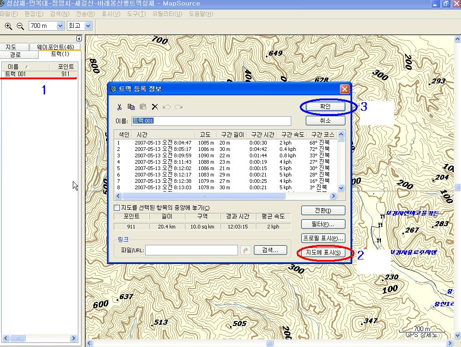Screen dimensions: 461x347
Task: Select track point row 1 at 8:04:47
Action: (226, 143)
